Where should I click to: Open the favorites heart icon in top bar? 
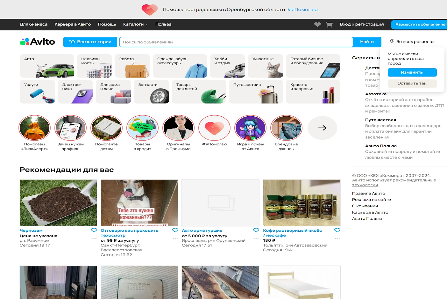click(x=317, y=25)
